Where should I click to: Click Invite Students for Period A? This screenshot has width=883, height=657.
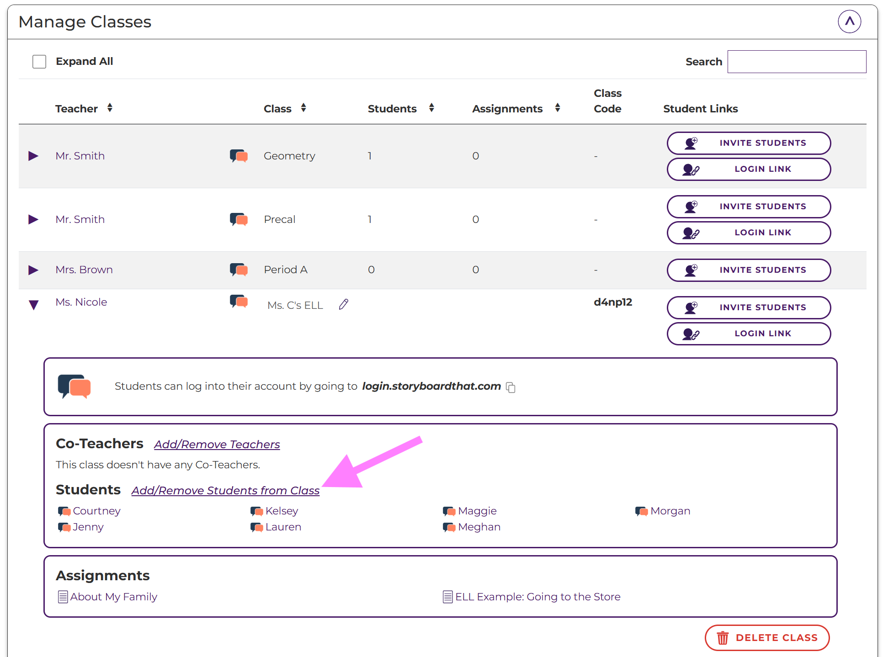[749, 270]
